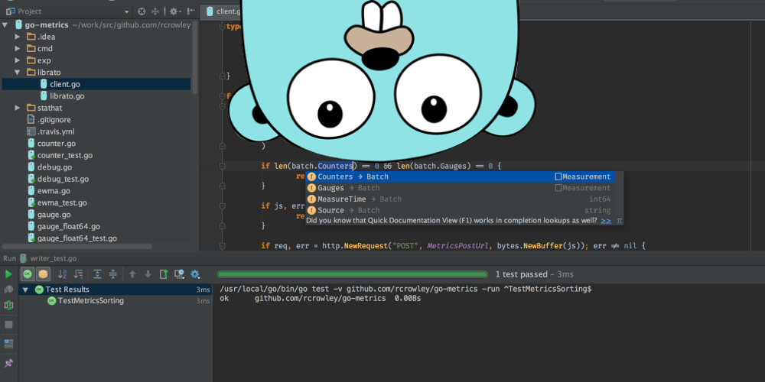Click the green test progress bar
765x382 pixels.
[352, 274]
